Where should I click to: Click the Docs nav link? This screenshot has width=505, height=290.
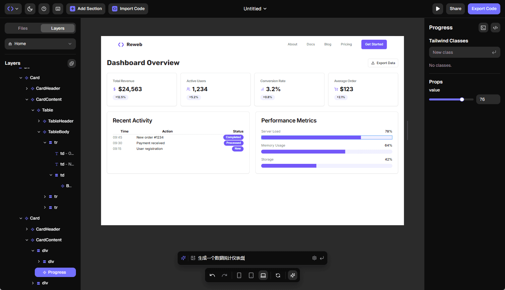(311, 44)
